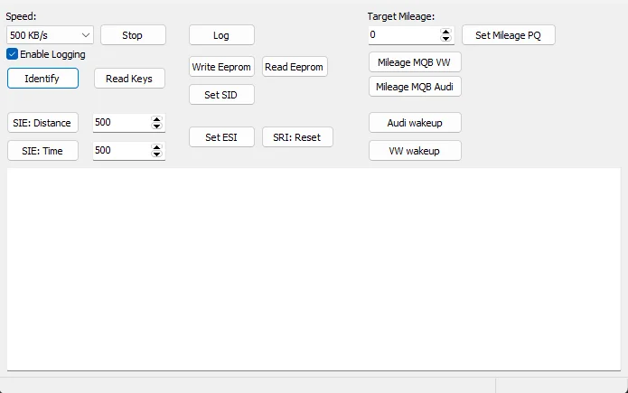Image resolution: width=628 pixels, height=393 pixels.
Task: Click Set Mileage PQ
Action: coord(508,35)
